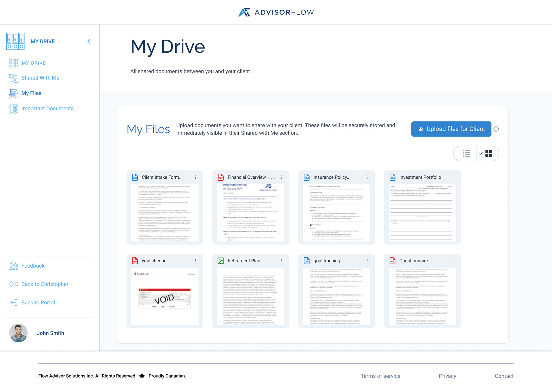Open options menu for Financial Overview file
552x392 pixels.
tap(281, 177)
